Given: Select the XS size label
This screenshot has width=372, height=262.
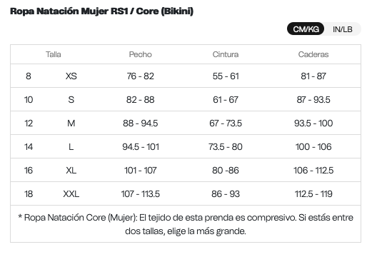Looking at the screenshot, I should point(71,76).
